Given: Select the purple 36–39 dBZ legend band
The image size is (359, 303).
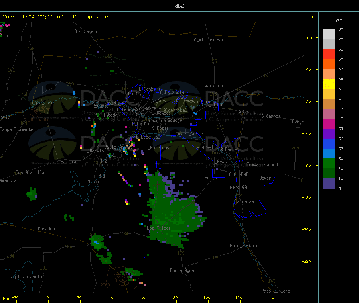Looking at the screenshot, I should coord(329,134).
